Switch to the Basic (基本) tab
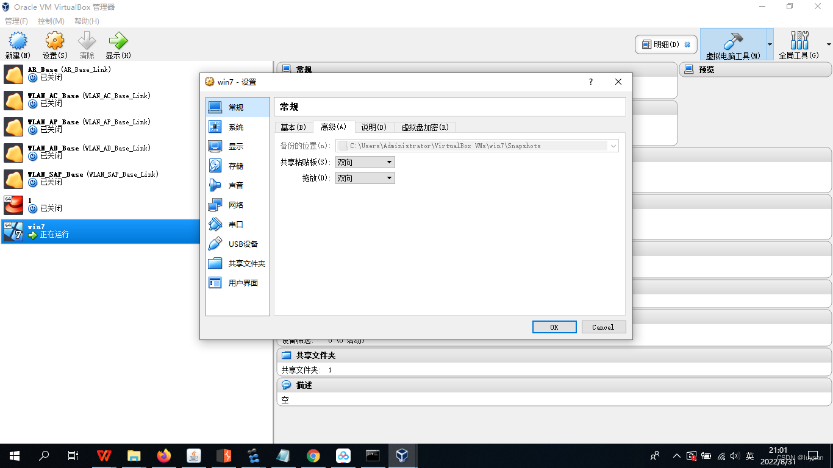833x468 pixels. point(293,127)
